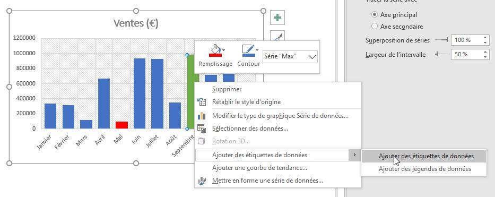Open the Chart Styles paintbrush button
The width and height of the screenshot is (495, 197).
tap(277, 36)
